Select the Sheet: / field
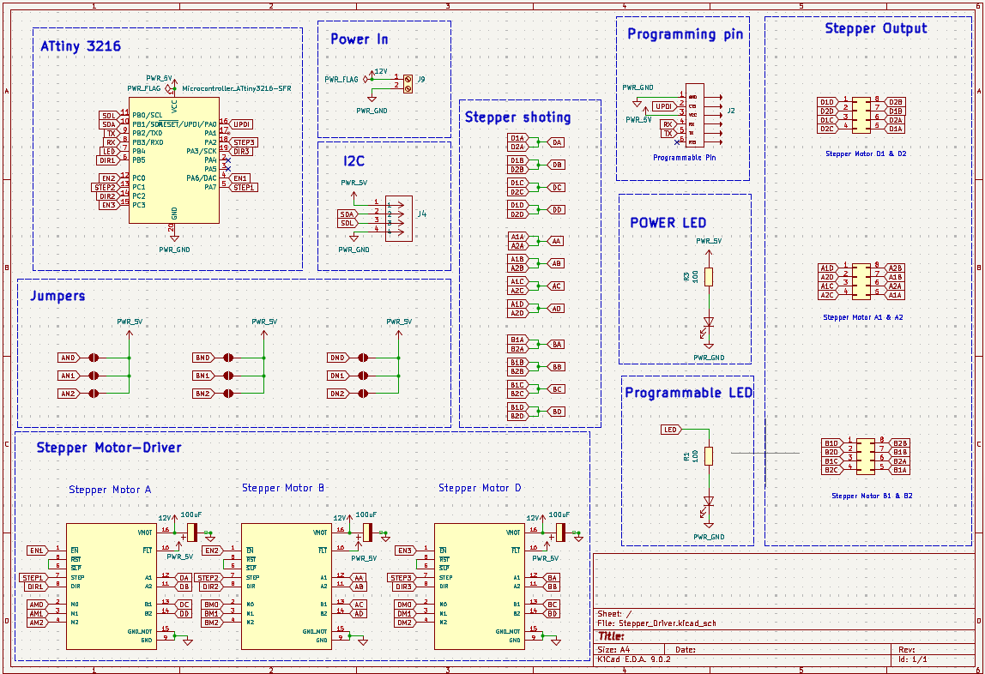 click(x=614, y=614)
